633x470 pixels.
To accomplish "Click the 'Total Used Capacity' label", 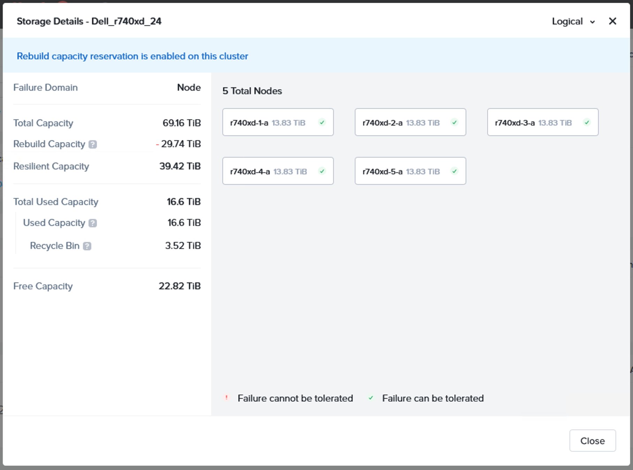I will click(x=56, y=202).
